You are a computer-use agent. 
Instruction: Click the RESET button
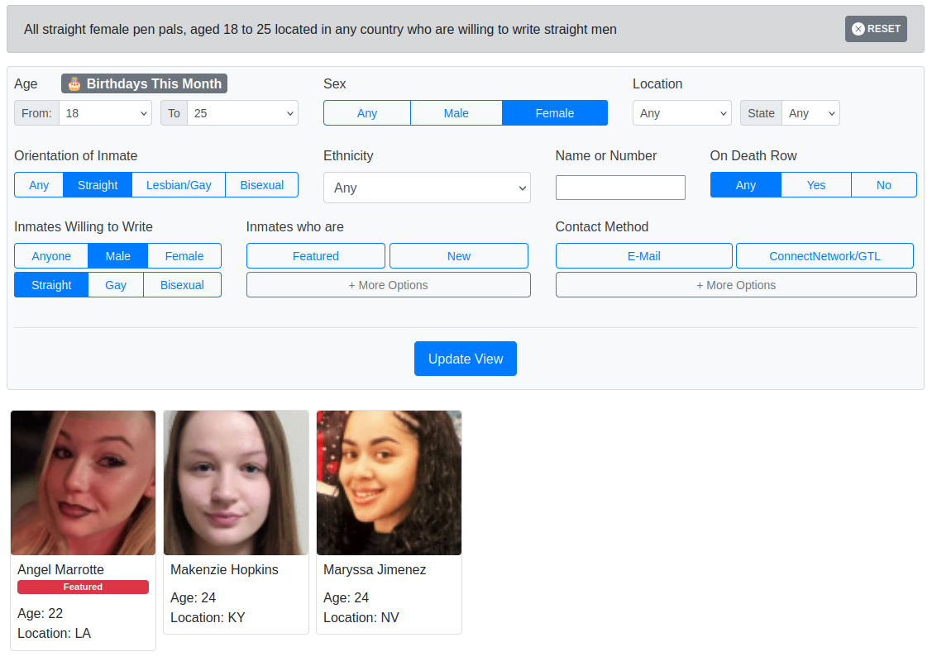click(x=876, y=29)
